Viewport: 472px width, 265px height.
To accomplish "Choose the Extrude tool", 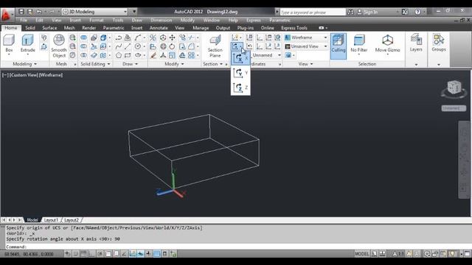I will [28, 43].
